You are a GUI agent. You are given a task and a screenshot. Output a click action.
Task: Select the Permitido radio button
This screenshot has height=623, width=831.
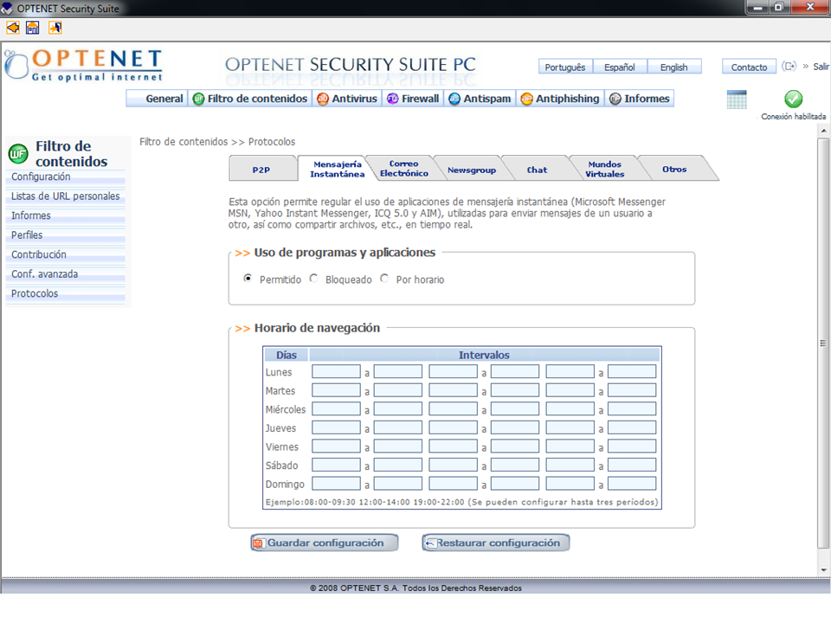click(x=248, y=279)
